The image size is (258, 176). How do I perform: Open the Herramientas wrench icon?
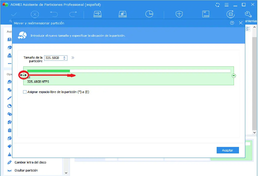[x=248, y=14]
